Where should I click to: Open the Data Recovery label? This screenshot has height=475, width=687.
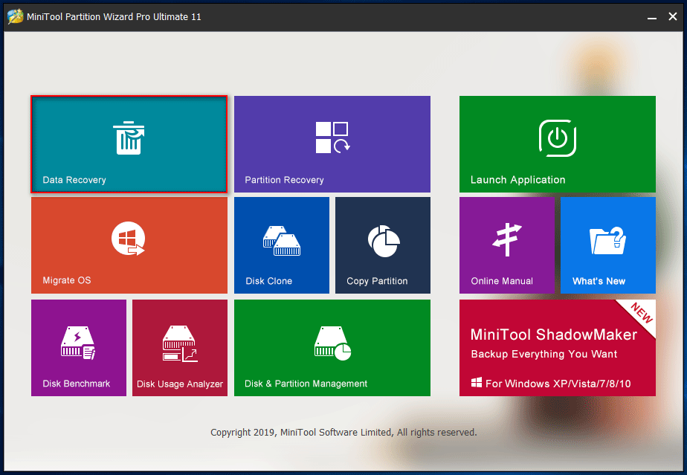coord(74,180)
